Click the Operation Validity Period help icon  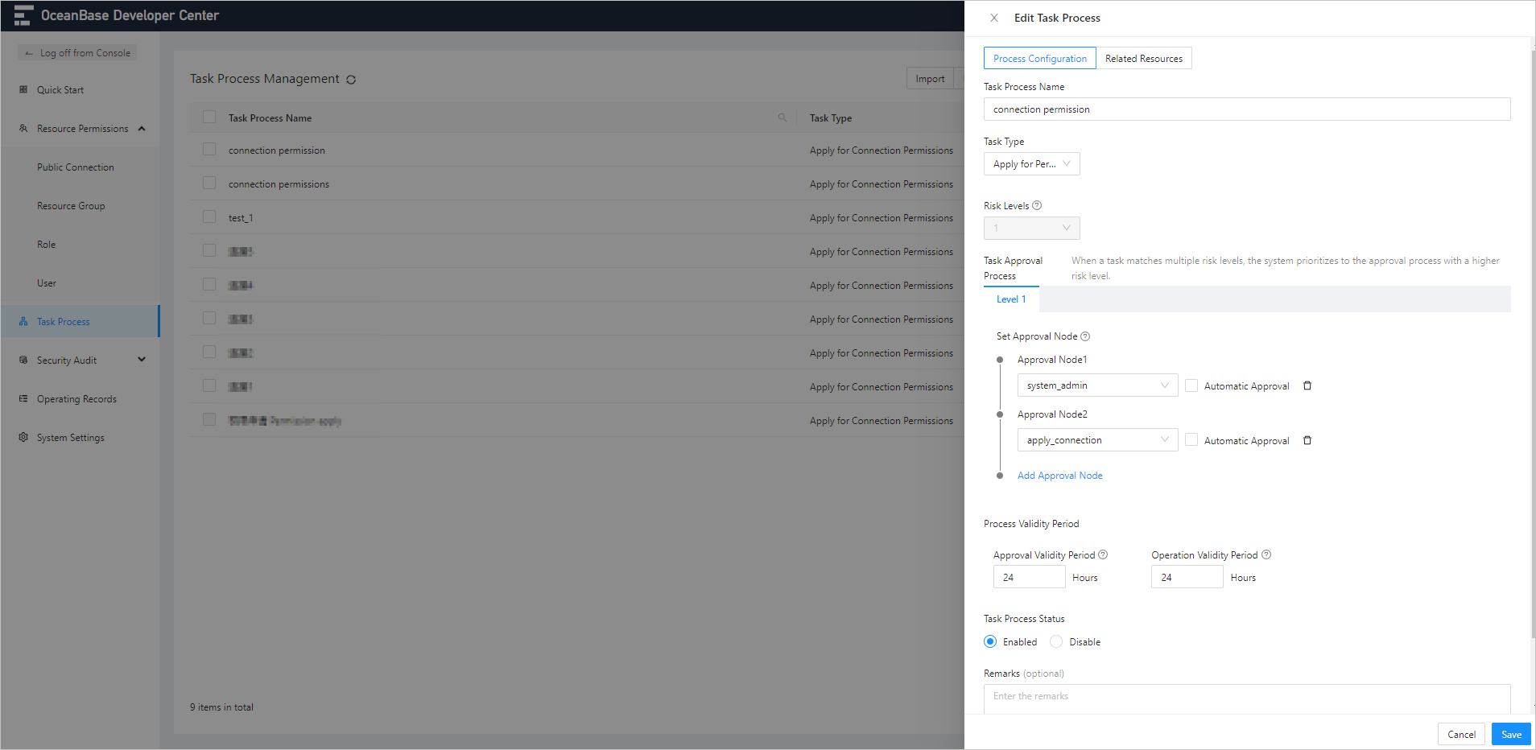click(1266, 554)
